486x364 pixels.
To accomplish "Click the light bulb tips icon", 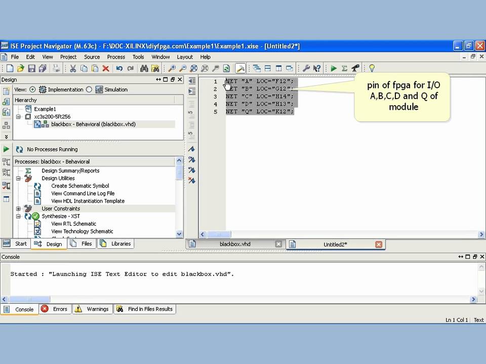I will 372,68.
